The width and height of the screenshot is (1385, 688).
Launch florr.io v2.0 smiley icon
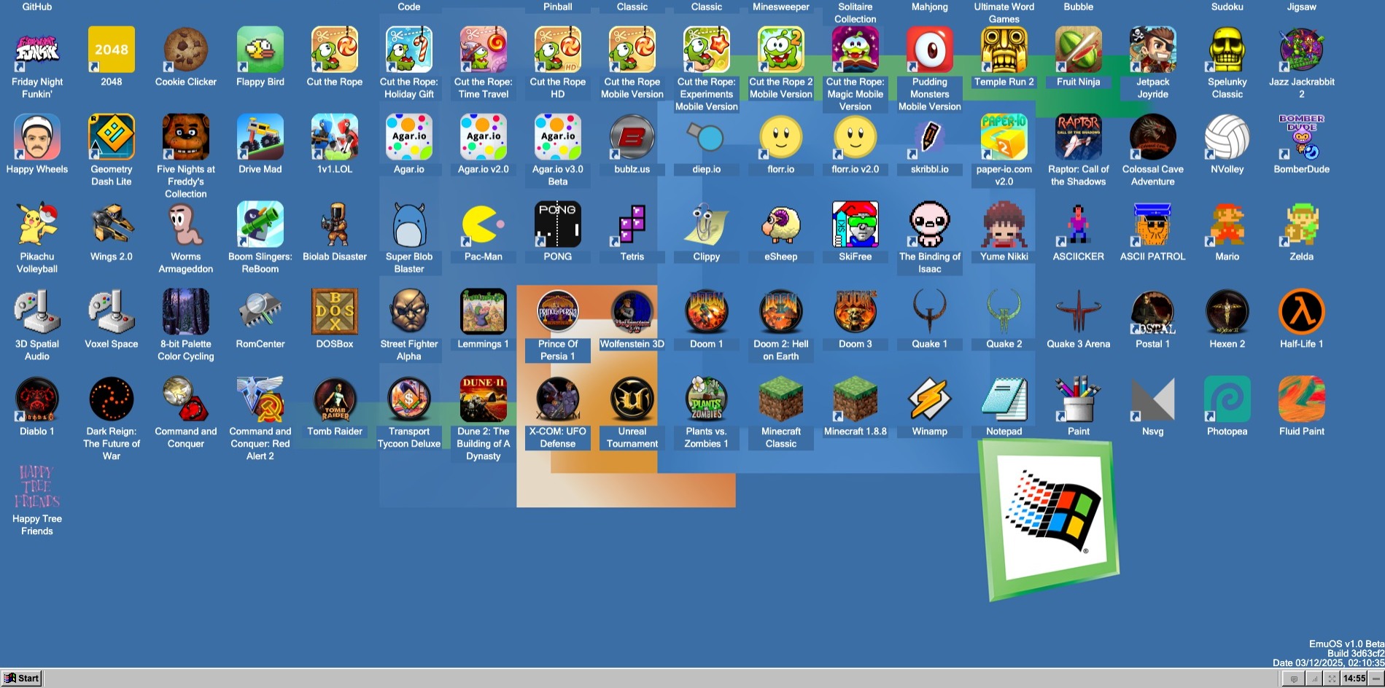tap(856, 137)
